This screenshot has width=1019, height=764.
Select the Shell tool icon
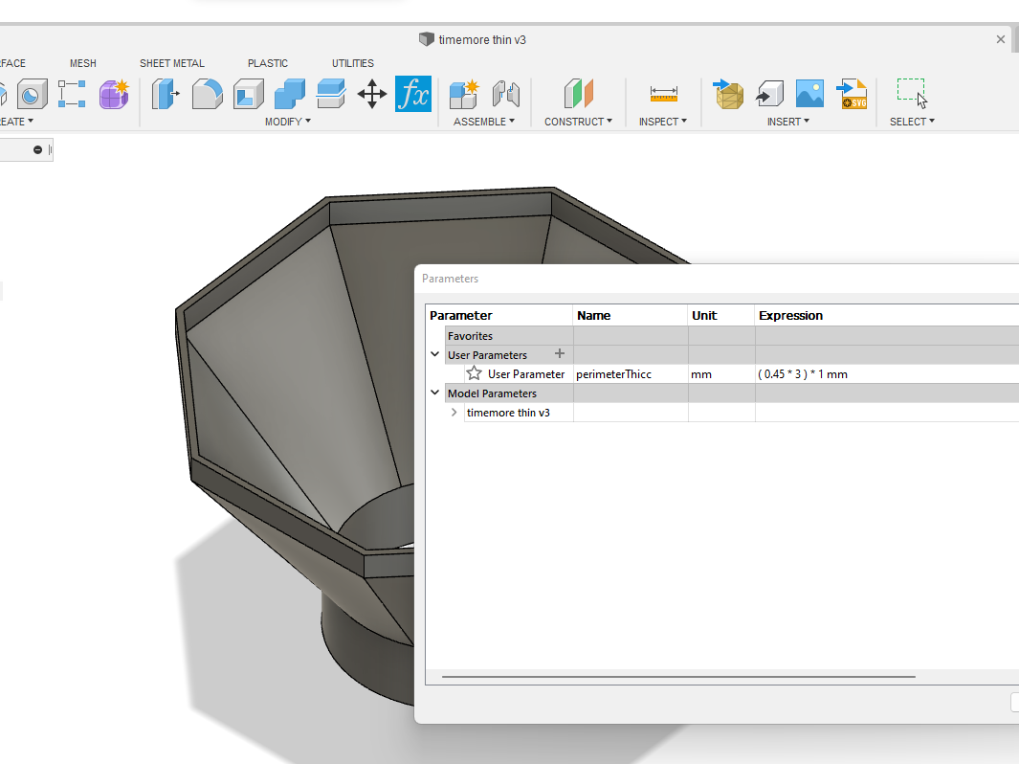coord(249,94)
